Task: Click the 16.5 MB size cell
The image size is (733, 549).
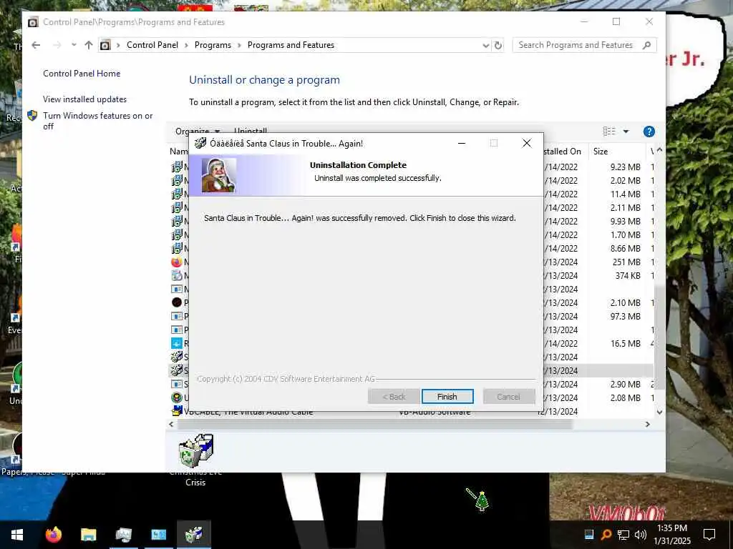Action: [625, 343]
